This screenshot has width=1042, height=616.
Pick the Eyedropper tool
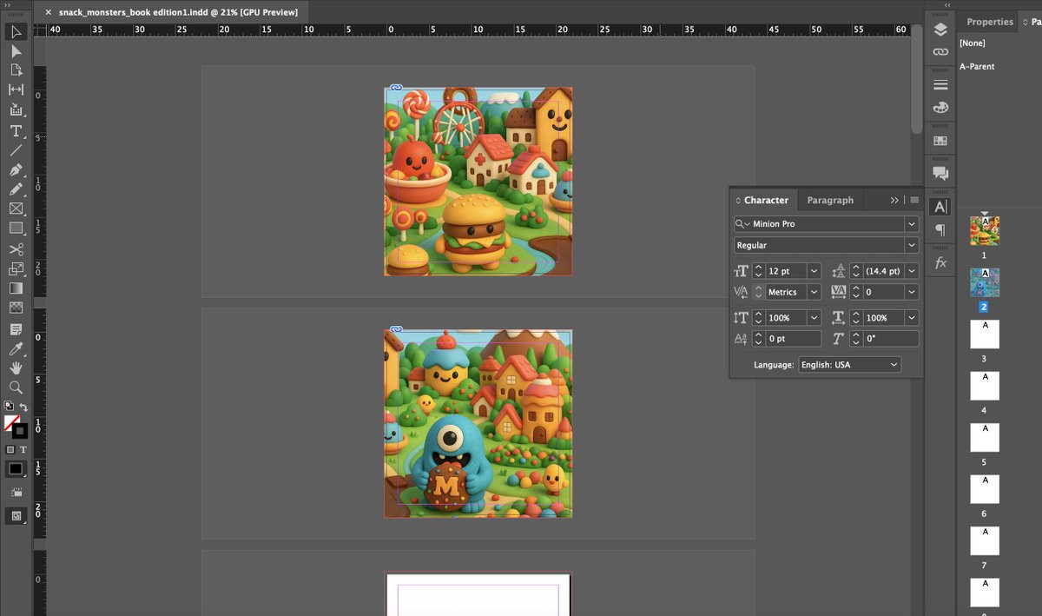[15, 348]
